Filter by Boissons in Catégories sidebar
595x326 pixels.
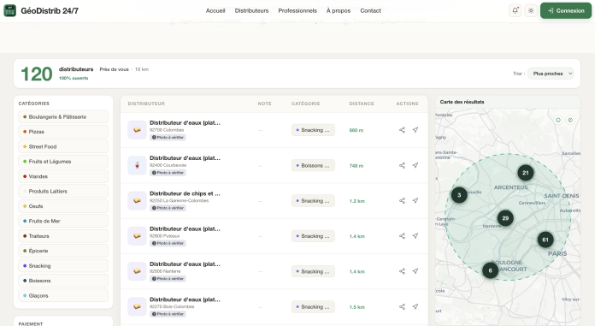[x=63, y=281]
